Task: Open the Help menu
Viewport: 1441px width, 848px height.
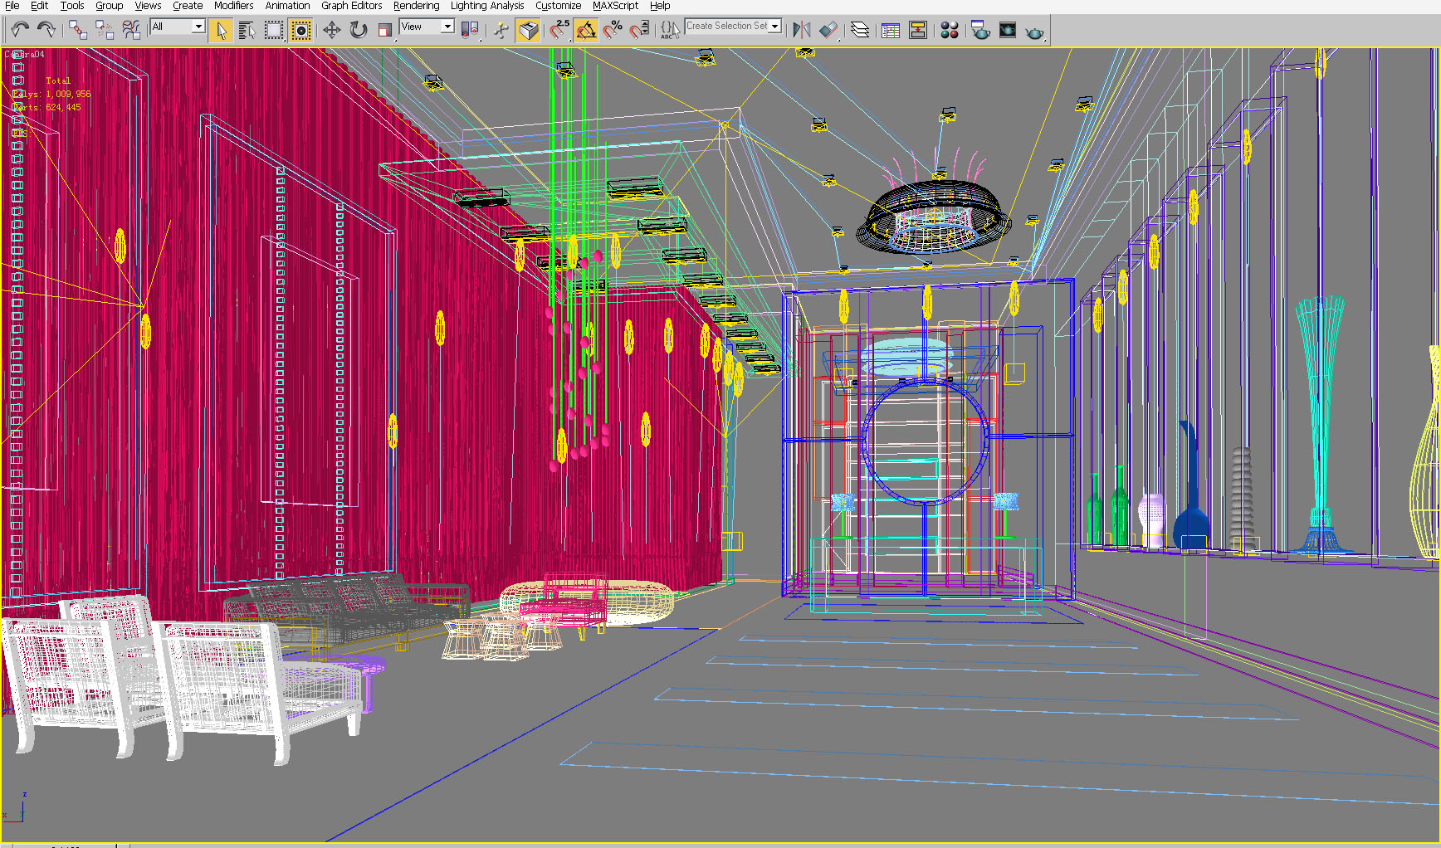Action: [660, 6]
